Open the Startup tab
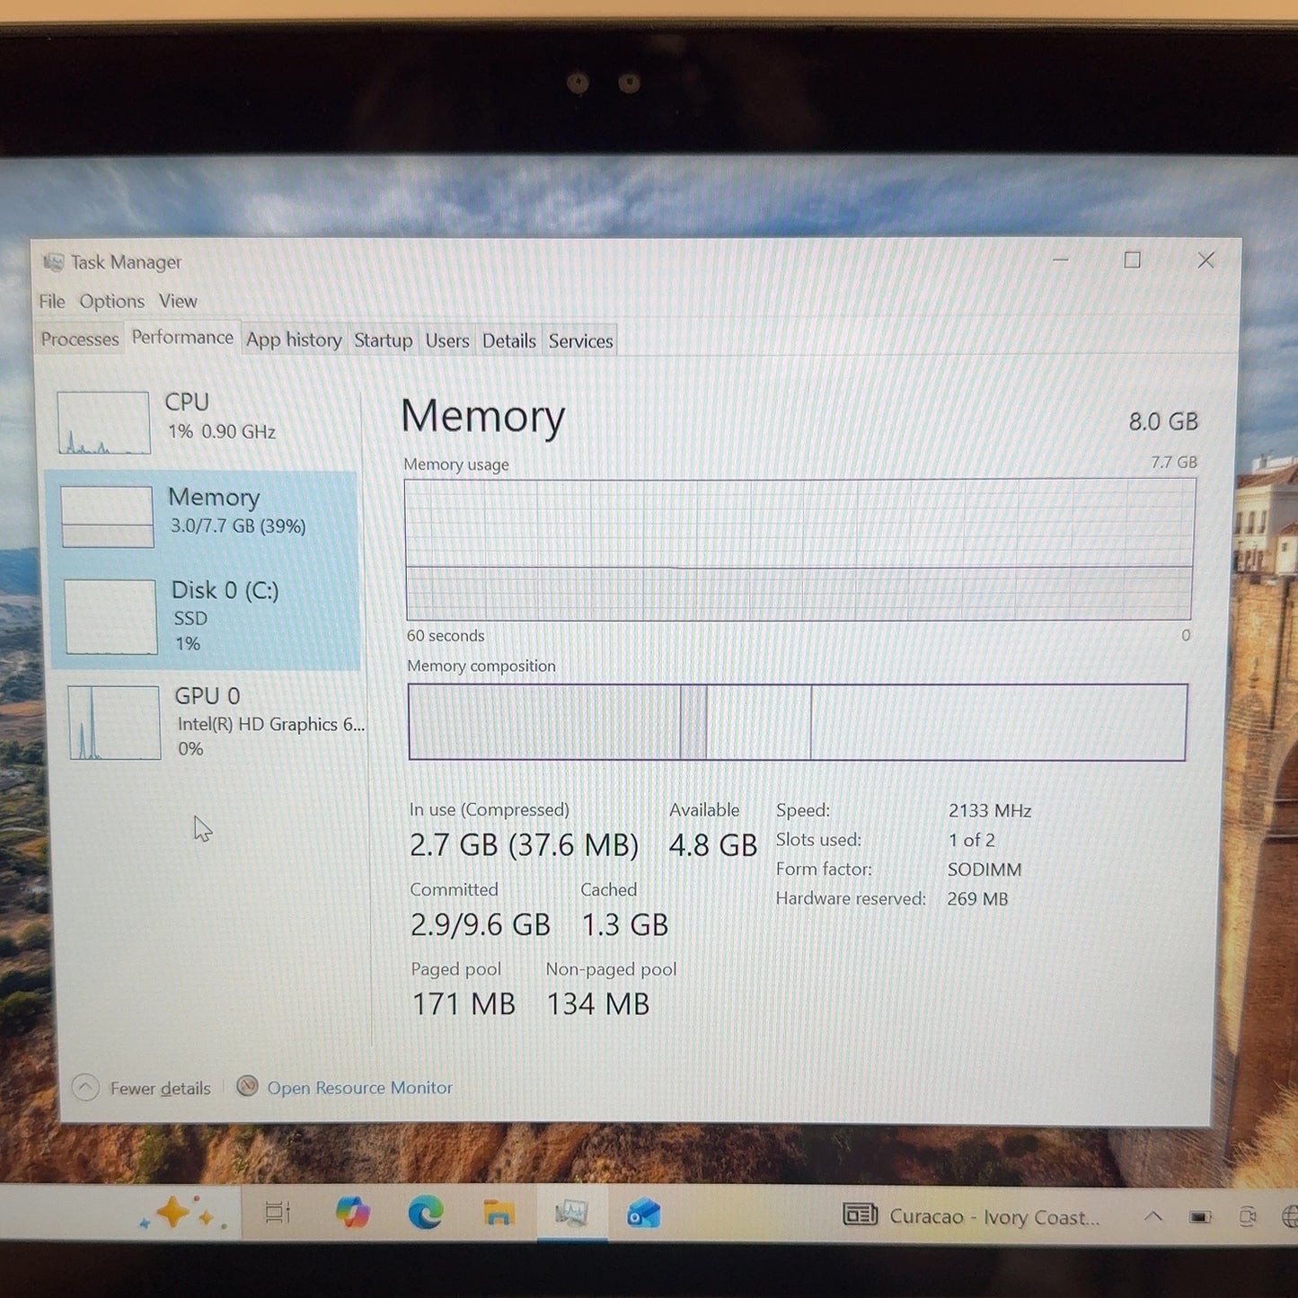Screen dimensions: 1298x1298 click(x=383, y=340)
